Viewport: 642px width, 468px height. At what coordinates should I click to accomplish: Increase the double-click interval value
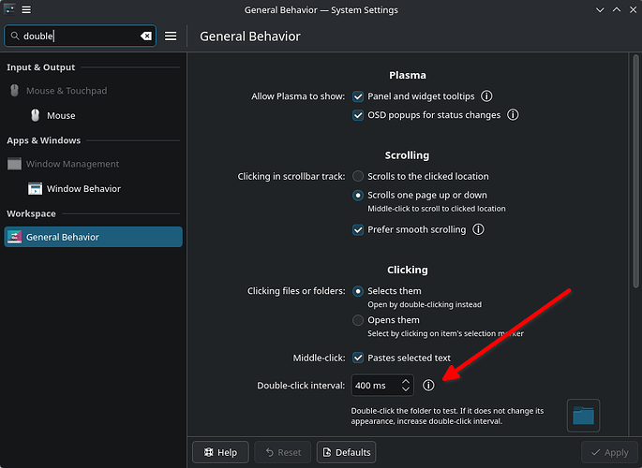(x=405, y=381)
